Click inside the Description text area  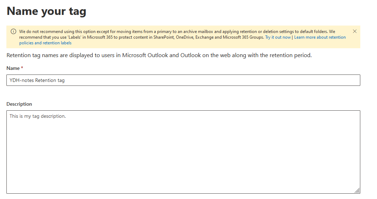click(x=183, y=149)
